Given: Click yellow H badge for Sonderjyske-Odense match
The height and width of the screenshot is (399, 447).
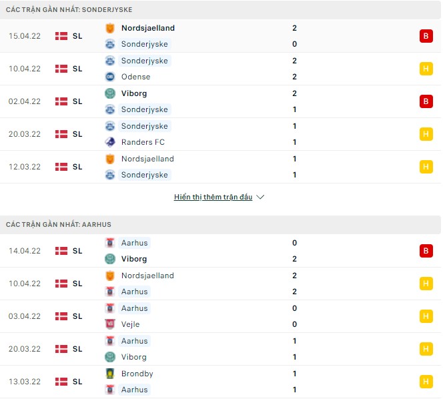Looking at the screenshot, I should (425, 69).
